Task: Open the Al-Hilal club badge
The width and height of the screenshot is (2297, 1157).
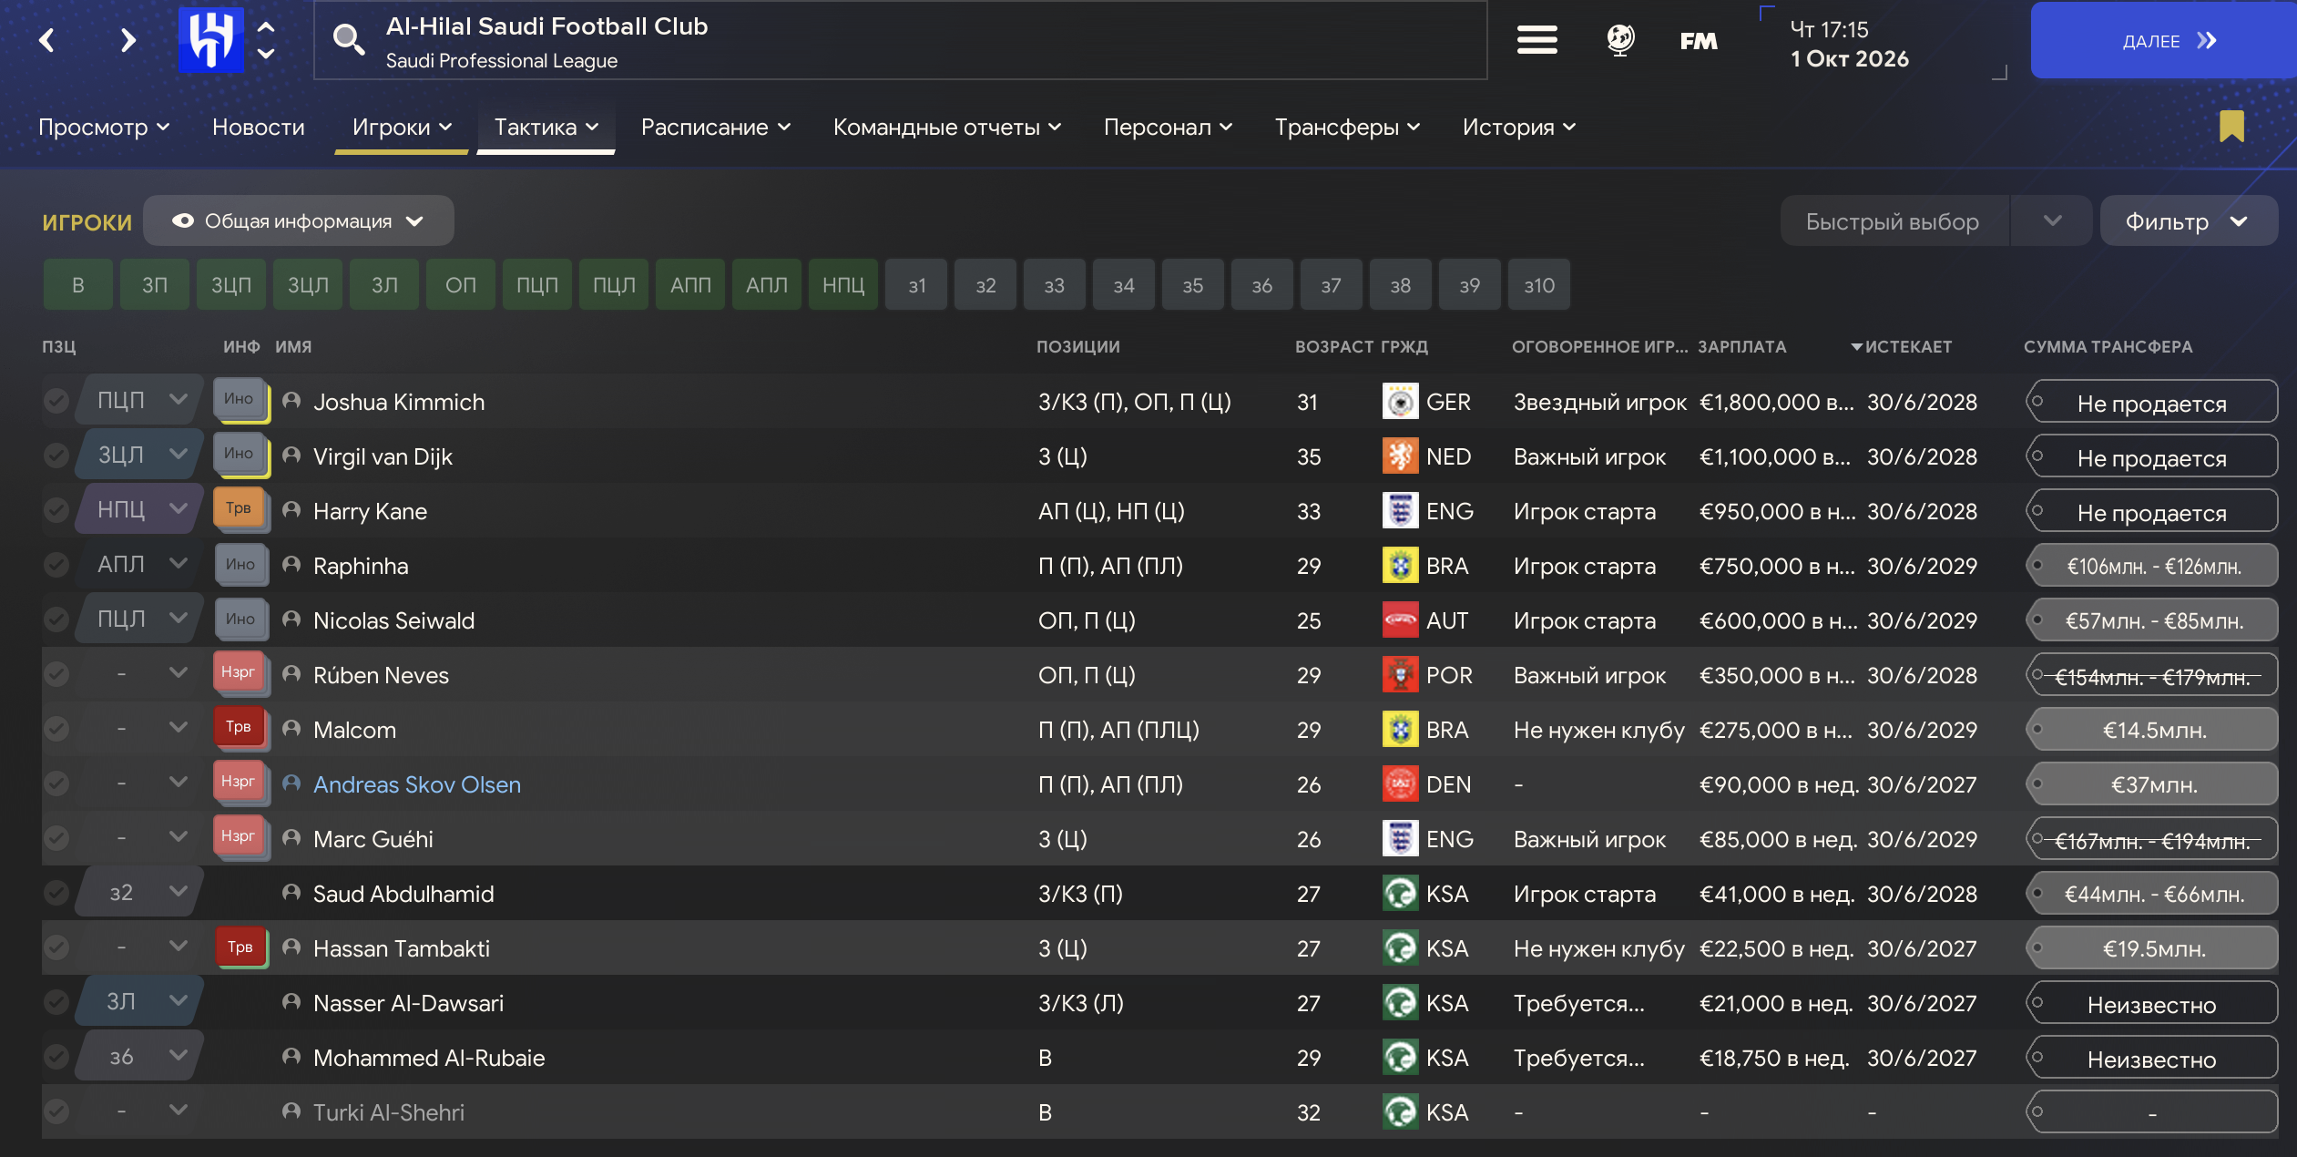Action: 210,40
